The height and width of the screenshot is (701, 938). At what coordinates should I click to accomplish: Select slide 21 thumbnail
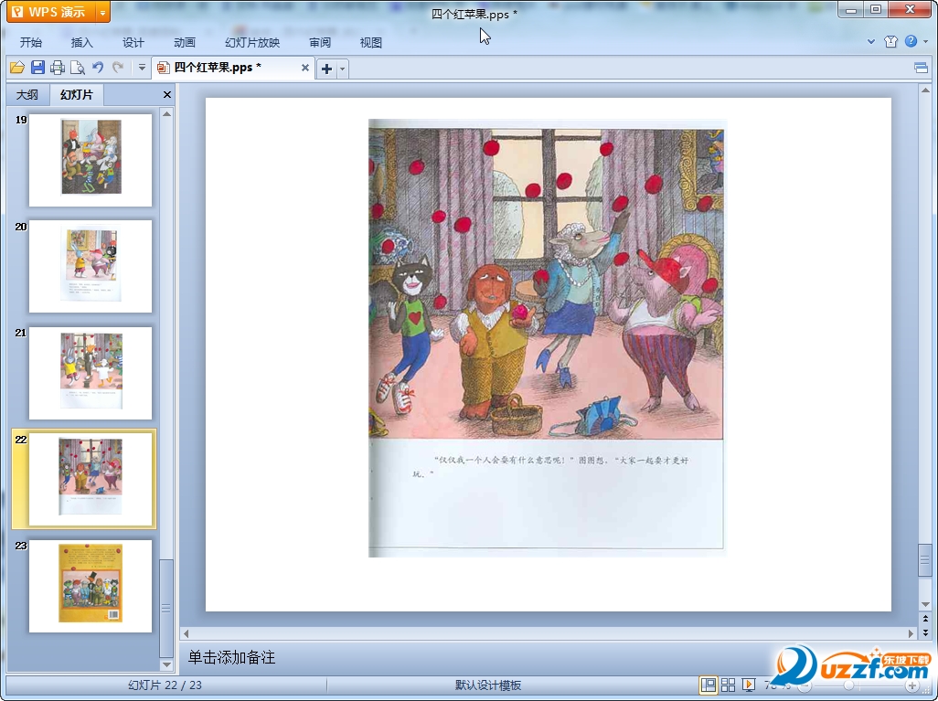(x=91, y=373)
